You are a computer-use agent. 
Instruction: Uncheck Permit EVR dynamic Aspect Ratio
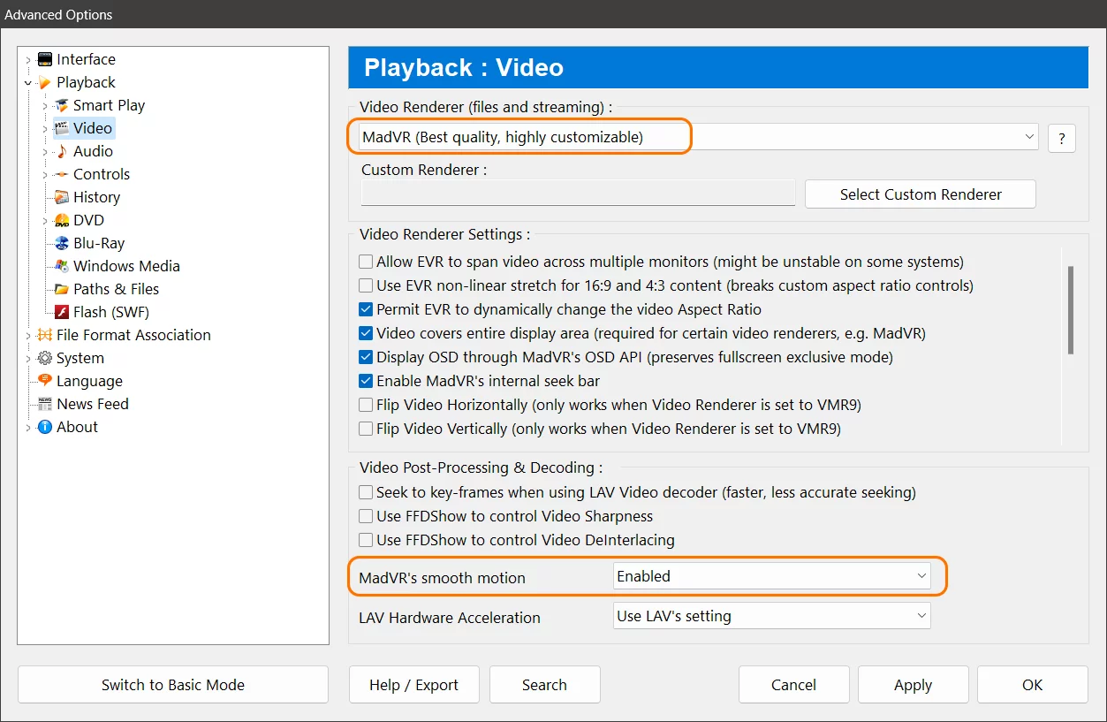click(366, 310)
